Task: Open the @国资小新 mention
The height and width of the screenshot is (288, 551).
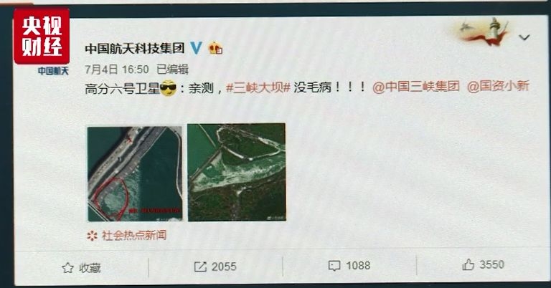Action: tap(498, 86)
